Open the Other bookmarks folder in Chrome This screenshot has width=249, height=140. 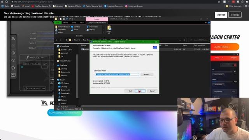234,6
